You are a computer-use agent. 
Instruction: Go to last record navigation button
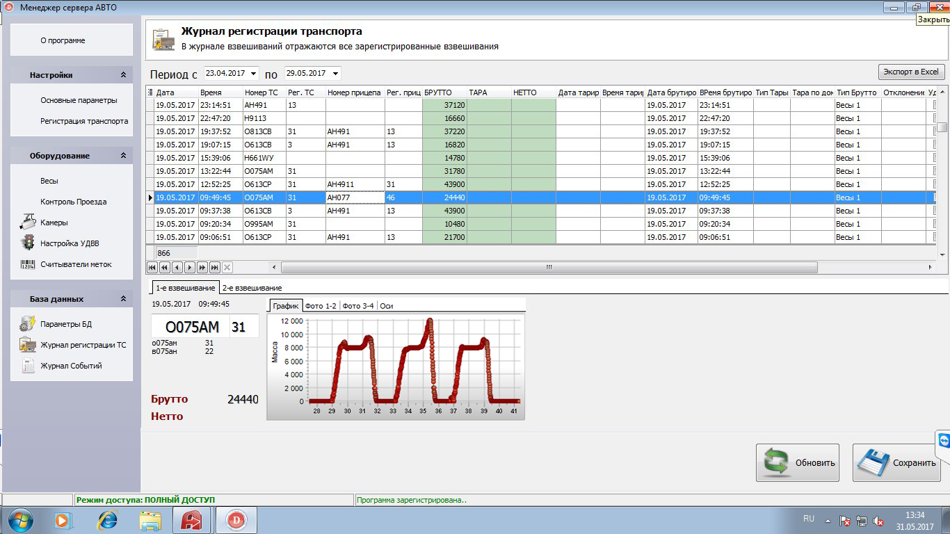coord(215,267)
